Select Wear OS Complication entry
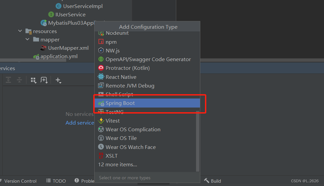The image size is (324, 186). click(145, 129)
